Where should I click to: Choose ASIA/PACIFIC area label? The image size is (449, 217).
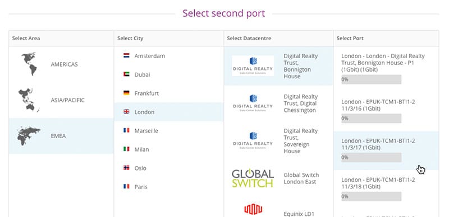pyautogui.click(x=67, y=100)
